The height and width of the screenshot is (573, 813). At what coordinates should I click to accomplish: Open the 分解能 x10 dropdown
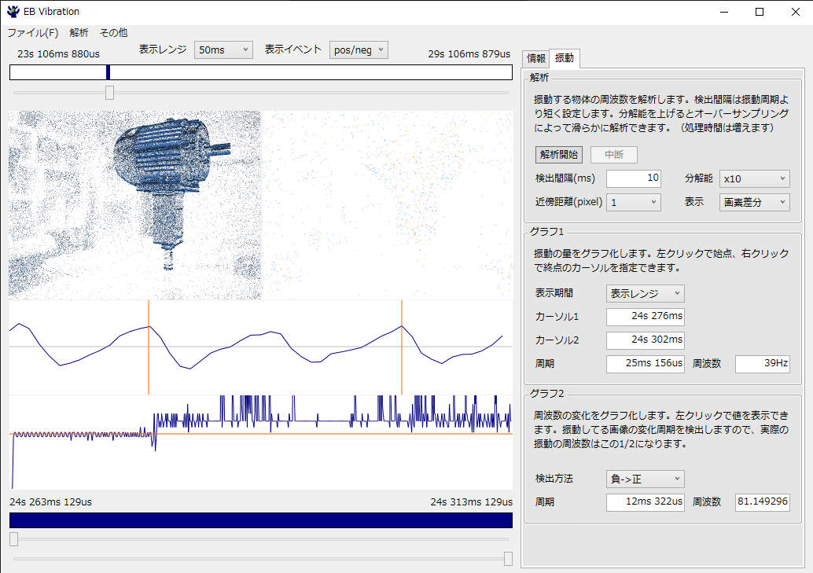[x=754, y=179]
